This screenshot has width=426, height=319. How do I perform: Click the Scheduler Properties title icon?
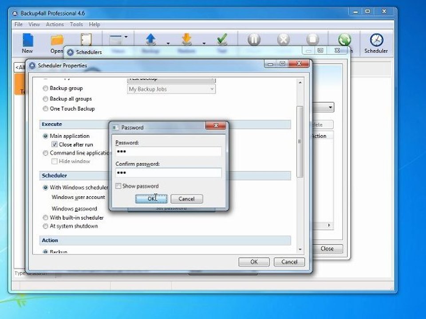tap(32, 66)
